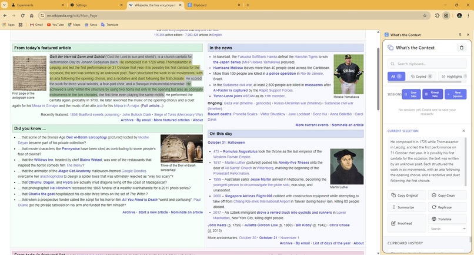Summarize the selected text
Image resolution: width=474 pixels, height=255 pixels.
(406, 207)
